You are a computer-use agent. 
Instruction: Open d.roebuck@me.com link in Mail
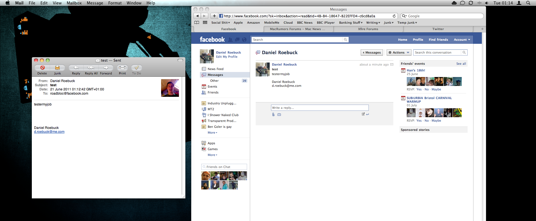click(49, 132)
